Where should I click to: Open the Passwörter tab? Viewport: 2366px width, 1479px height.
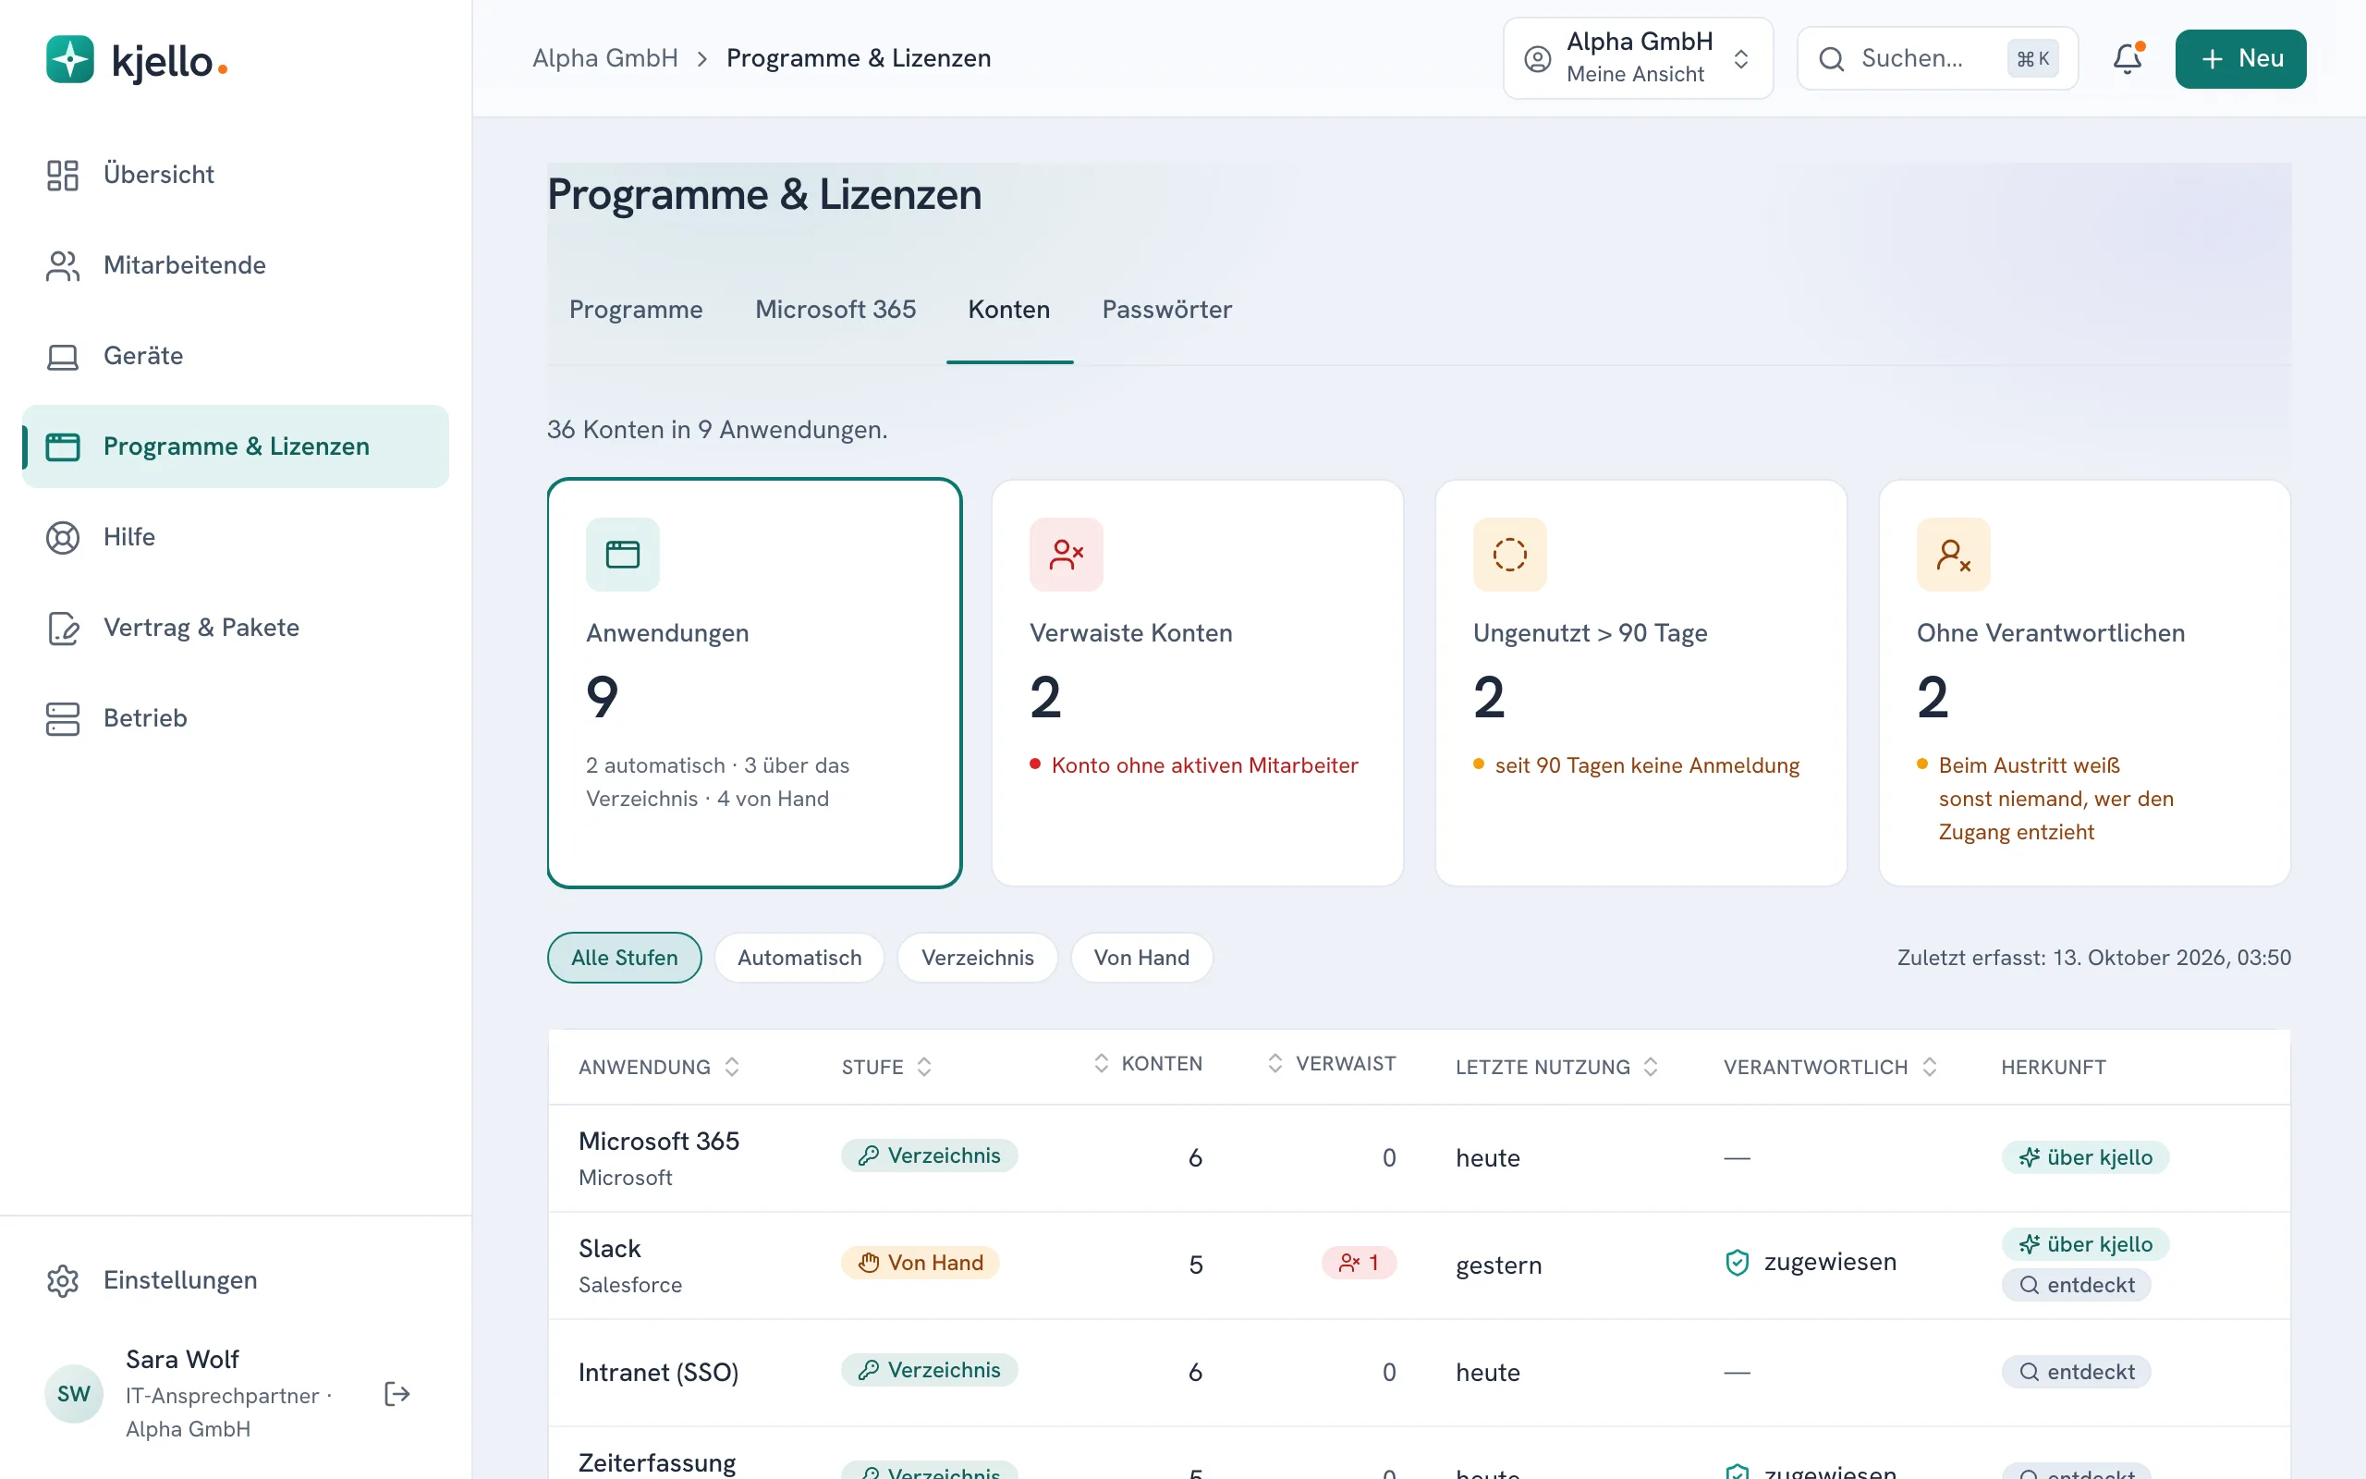pyautogui.click(x=1166, y=310)
